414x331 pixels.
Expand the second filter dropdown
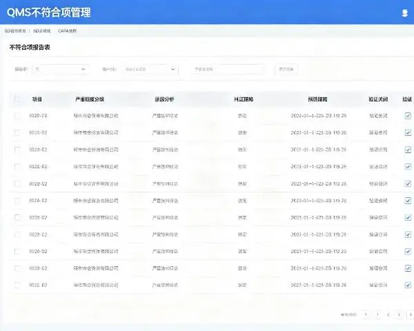150,69
